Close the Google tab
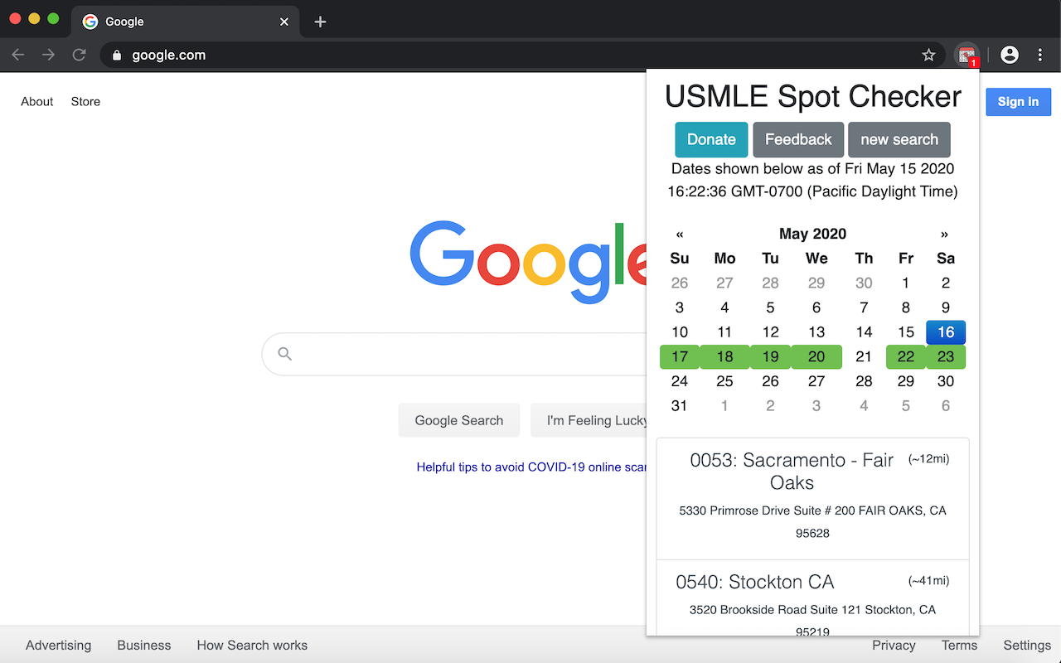The image size is (1061, 663). point(284,22)
